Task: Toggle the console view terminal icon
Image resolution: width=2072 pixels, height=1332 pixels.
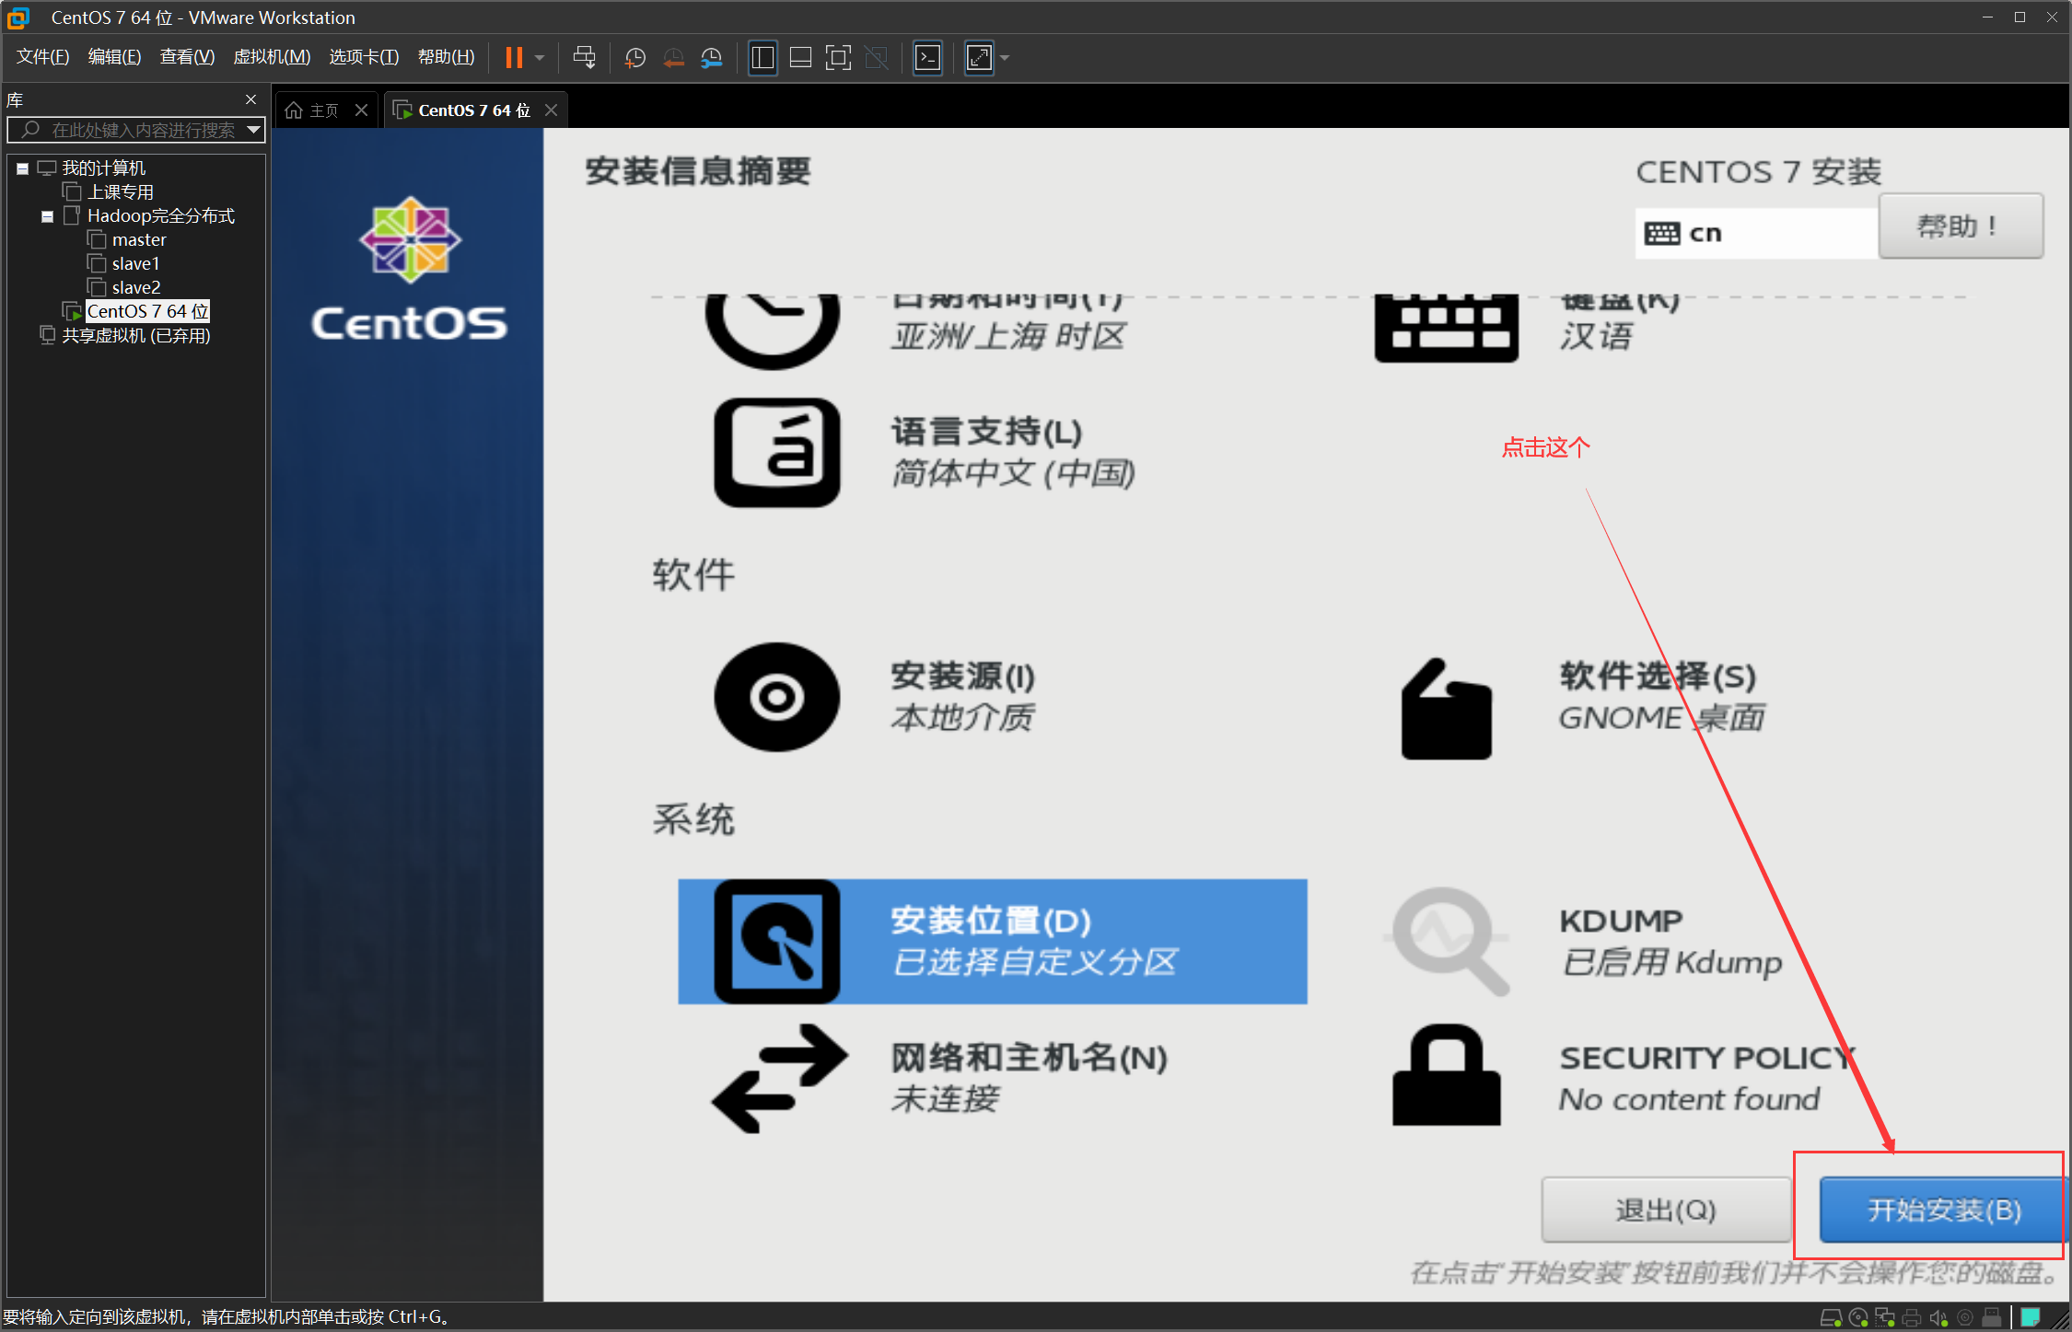Action: tap(927, 58)
